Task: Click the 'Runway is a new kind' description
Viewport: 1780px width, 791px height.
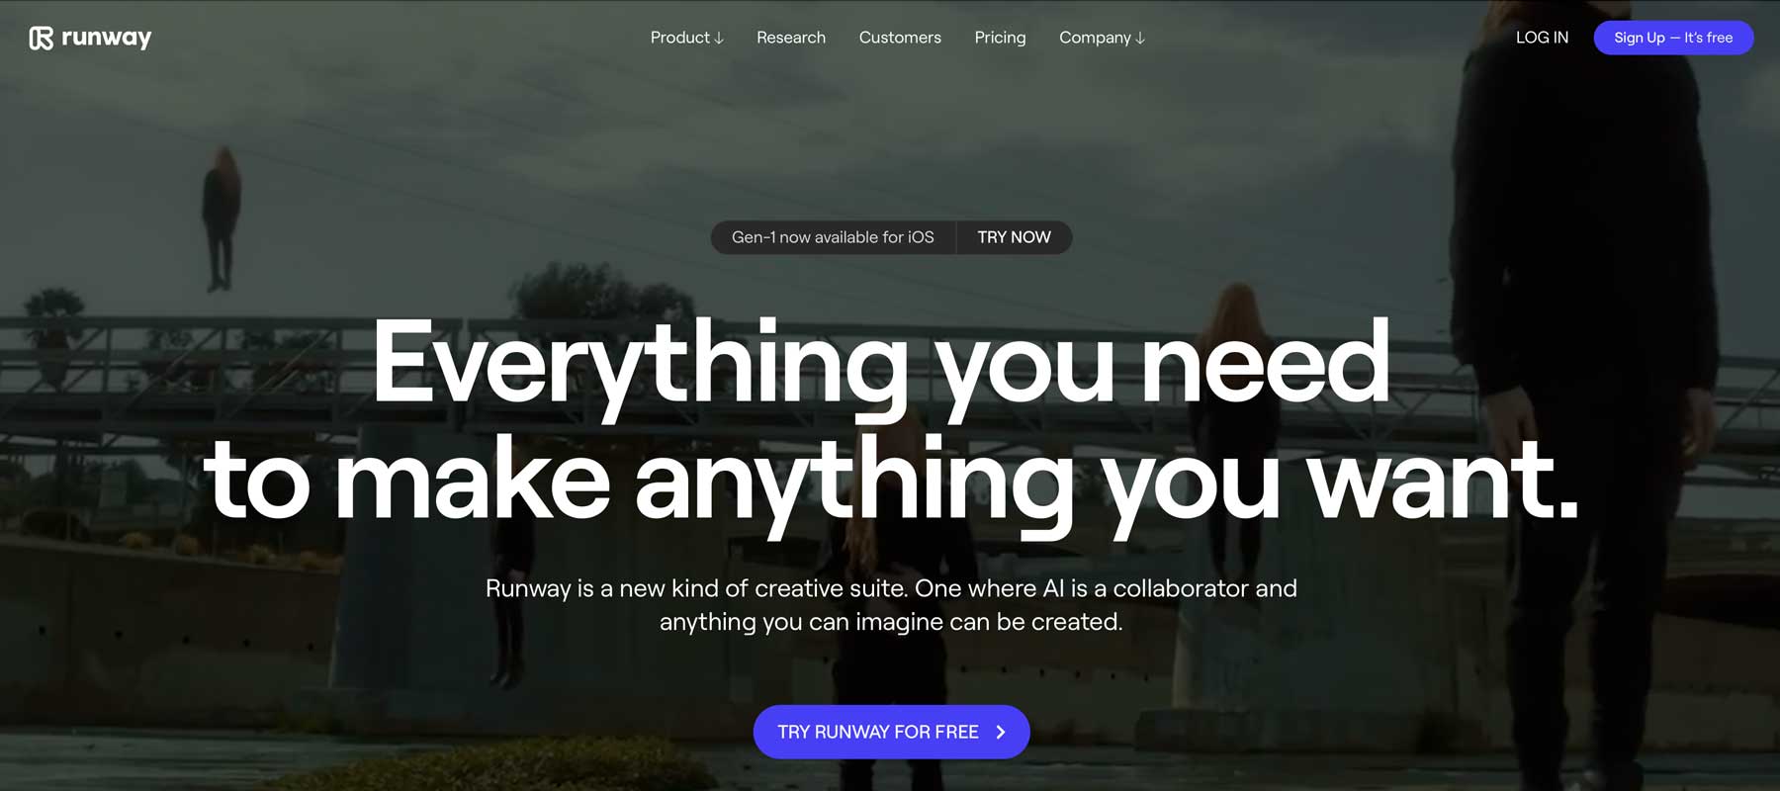Action: point(891,605)
